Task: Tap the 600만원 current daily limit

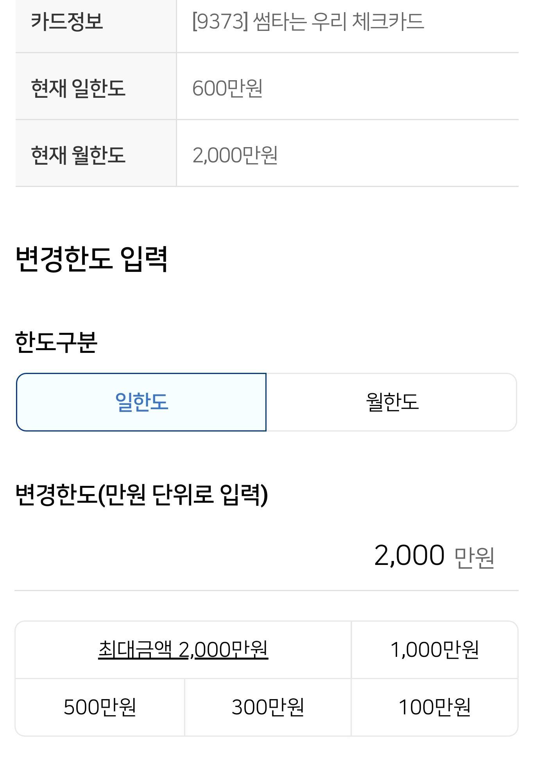Action: pos(227,88)
